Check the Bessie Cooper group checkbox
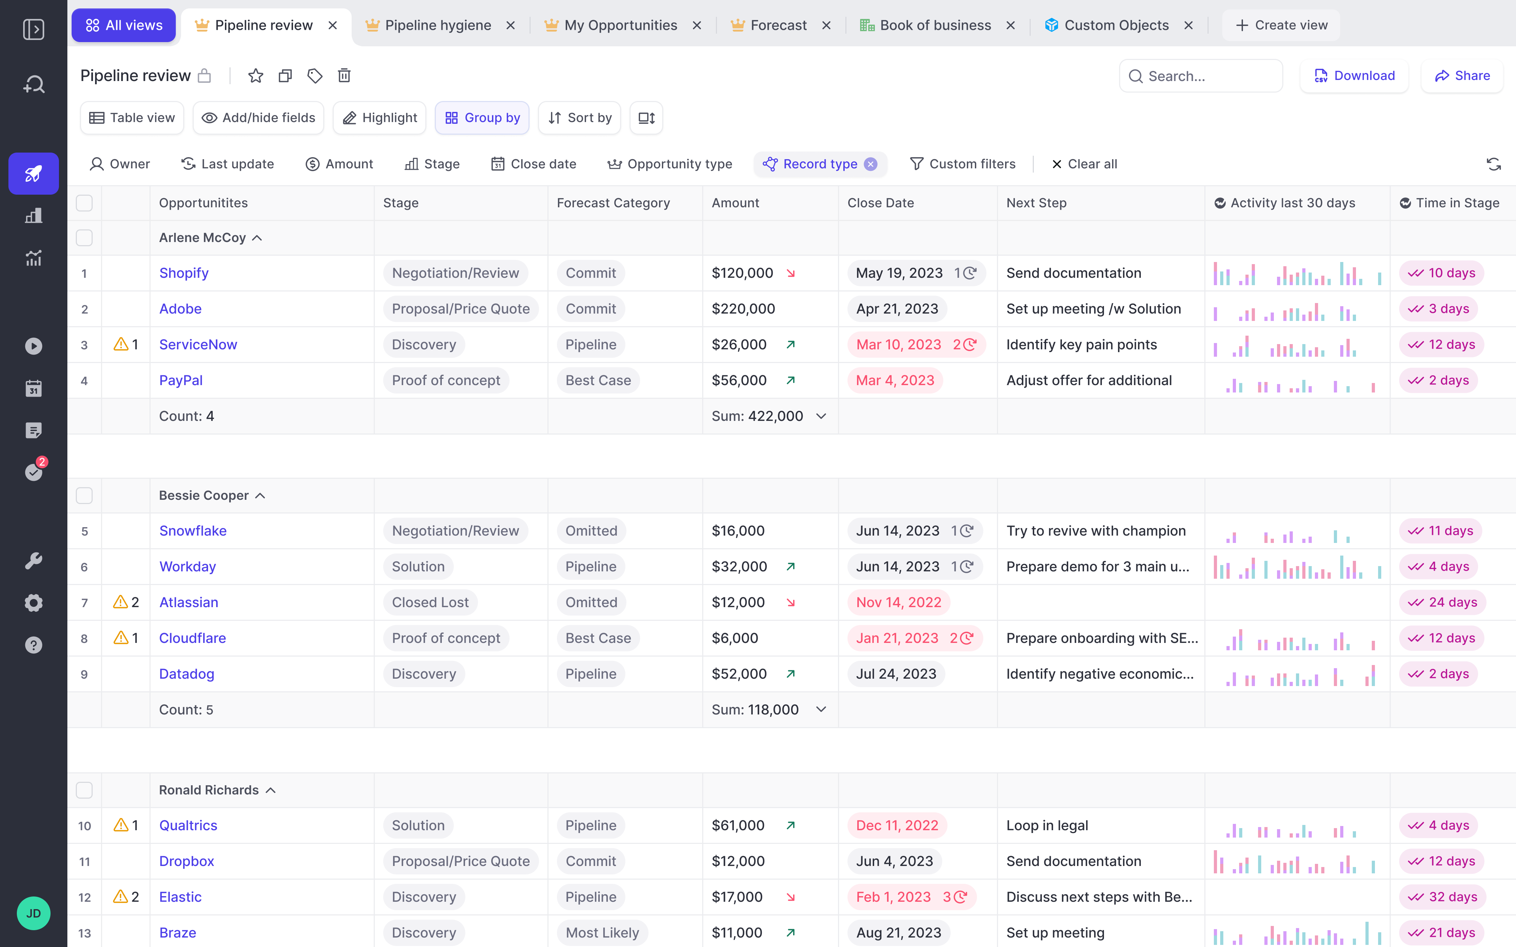1516x947 pixels. [x=84, y=495]
